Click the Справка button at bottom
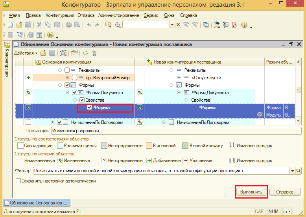The height and width of the screenshot is (217, 306). click(285, 192)
